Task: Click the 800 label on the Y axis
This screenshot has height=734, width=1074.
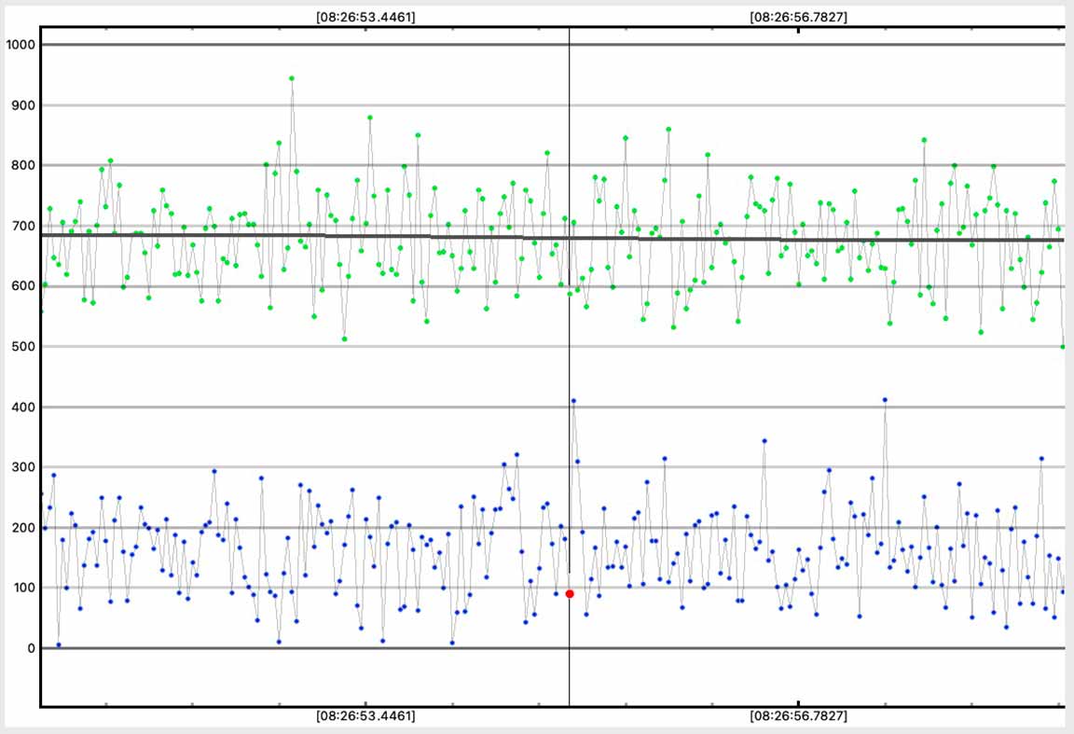Action: 22,166
